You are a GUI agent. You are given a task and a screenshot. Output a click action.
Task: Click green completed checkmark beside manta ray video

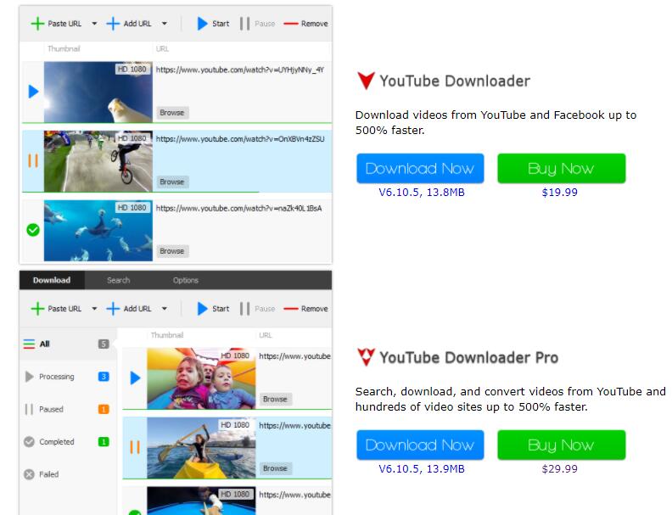point(33,230)
